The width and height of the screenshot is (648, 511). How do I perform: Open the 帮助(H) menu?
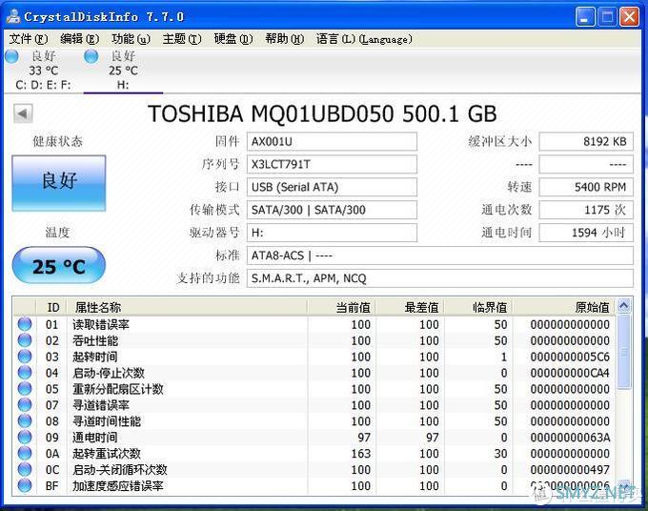(x=284, y=39)
